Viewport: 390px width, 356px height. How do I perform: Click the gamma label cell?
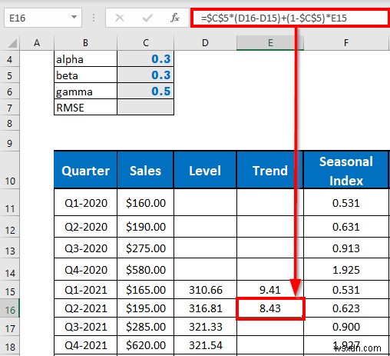pos(85,91)
